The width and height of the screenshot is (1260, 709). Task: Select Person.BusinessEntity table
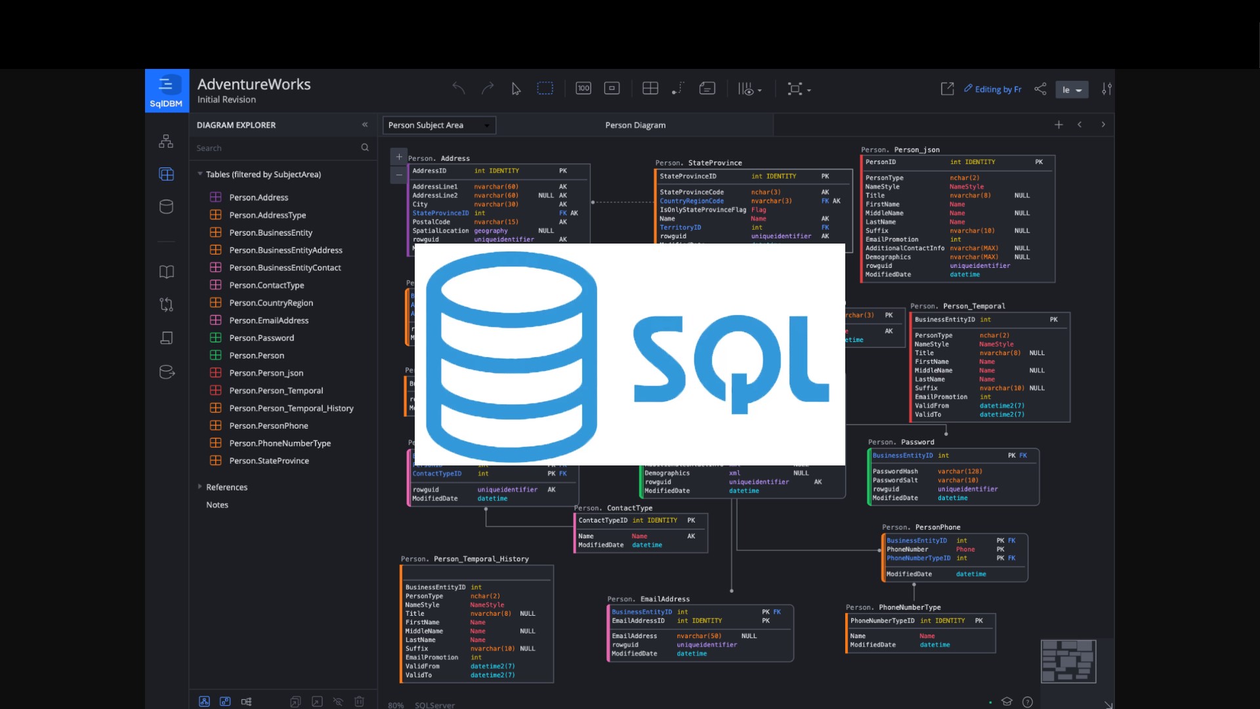coord(270,232)
